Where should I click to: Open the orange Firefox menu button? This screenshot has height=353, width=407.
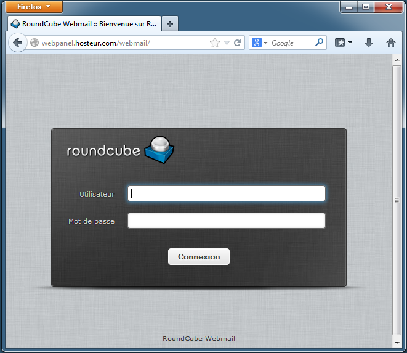34,7
